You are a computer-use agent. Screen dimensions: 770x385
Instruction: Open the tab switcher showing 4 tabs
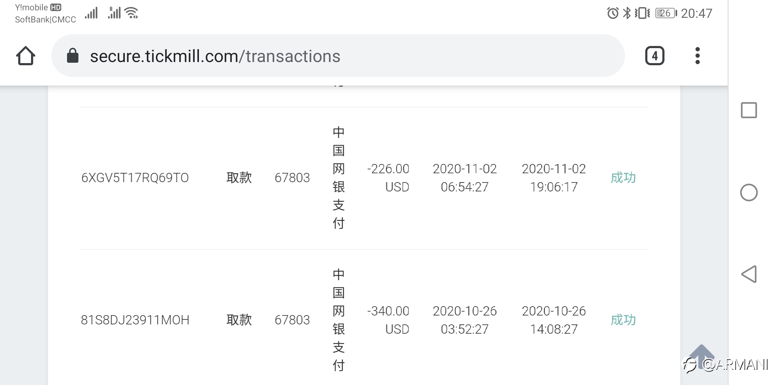[x=655, y=56]
